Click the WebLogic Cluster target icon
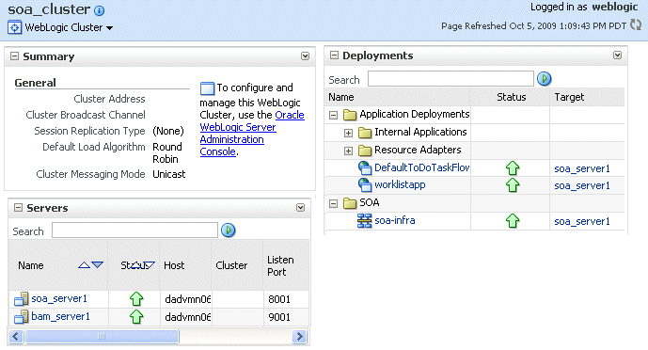The image size is (648, 350). click(14, 27)
